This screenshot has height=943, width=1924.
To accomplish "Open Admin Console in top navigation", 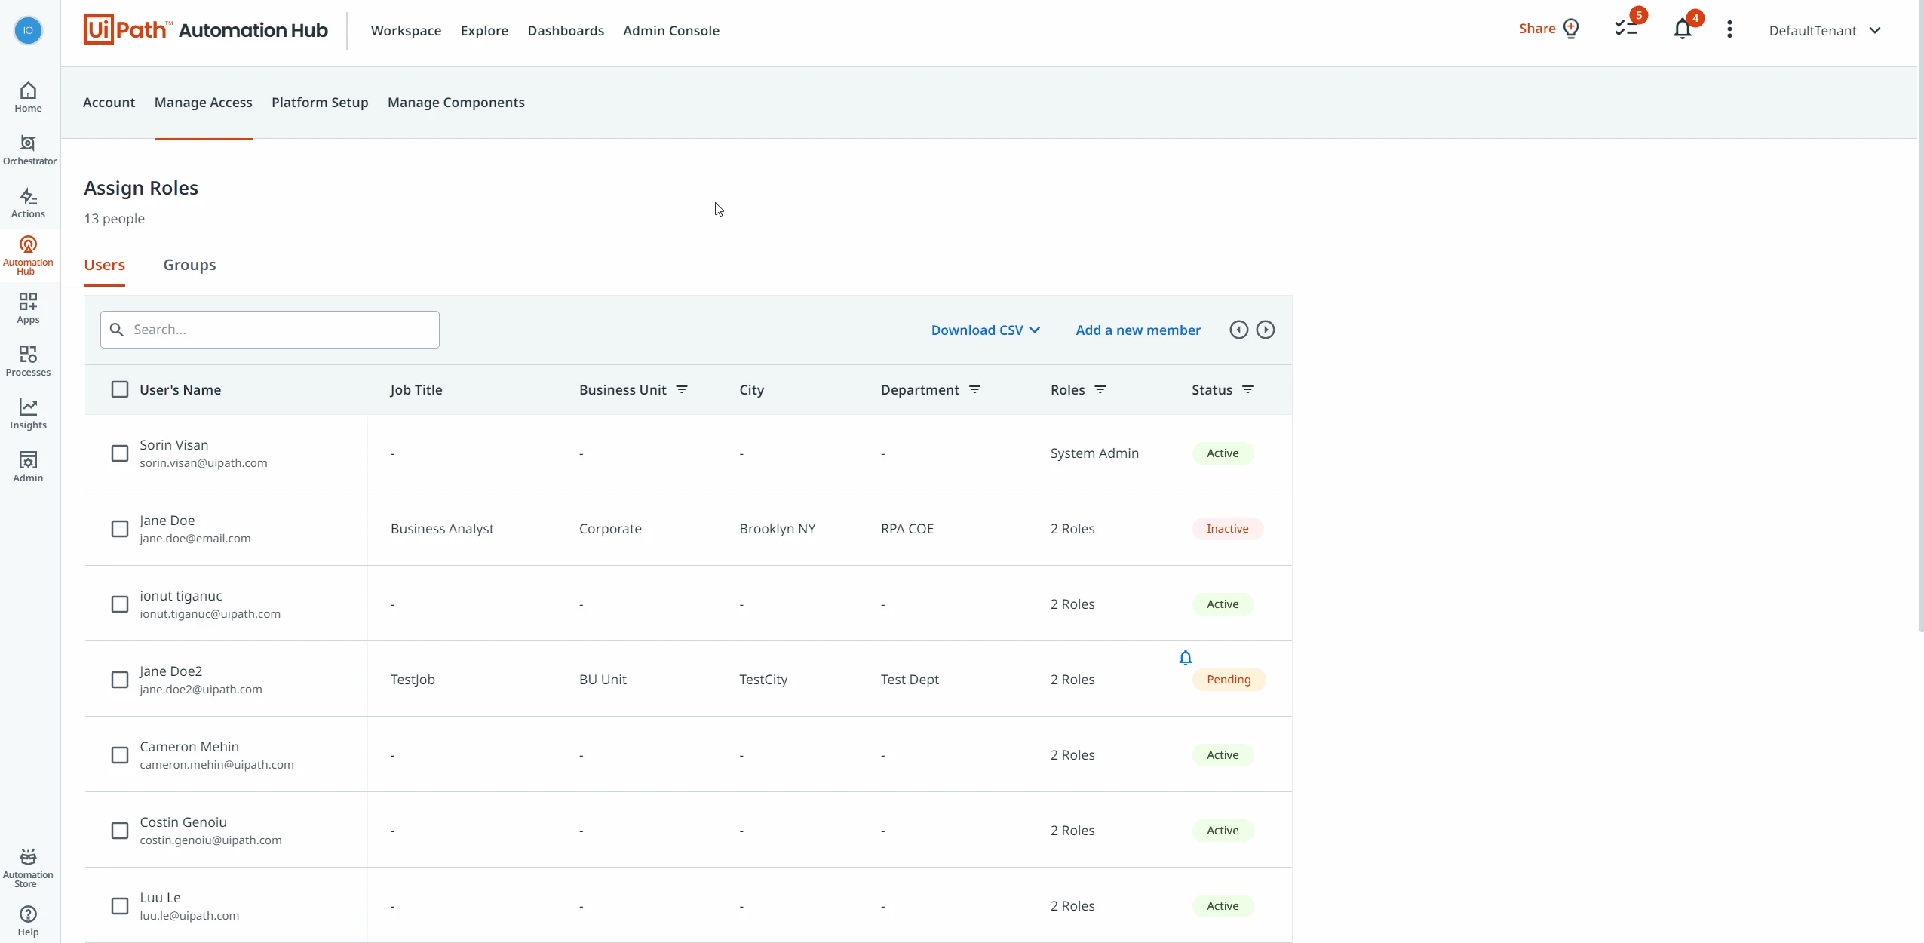I will [671, 31].
